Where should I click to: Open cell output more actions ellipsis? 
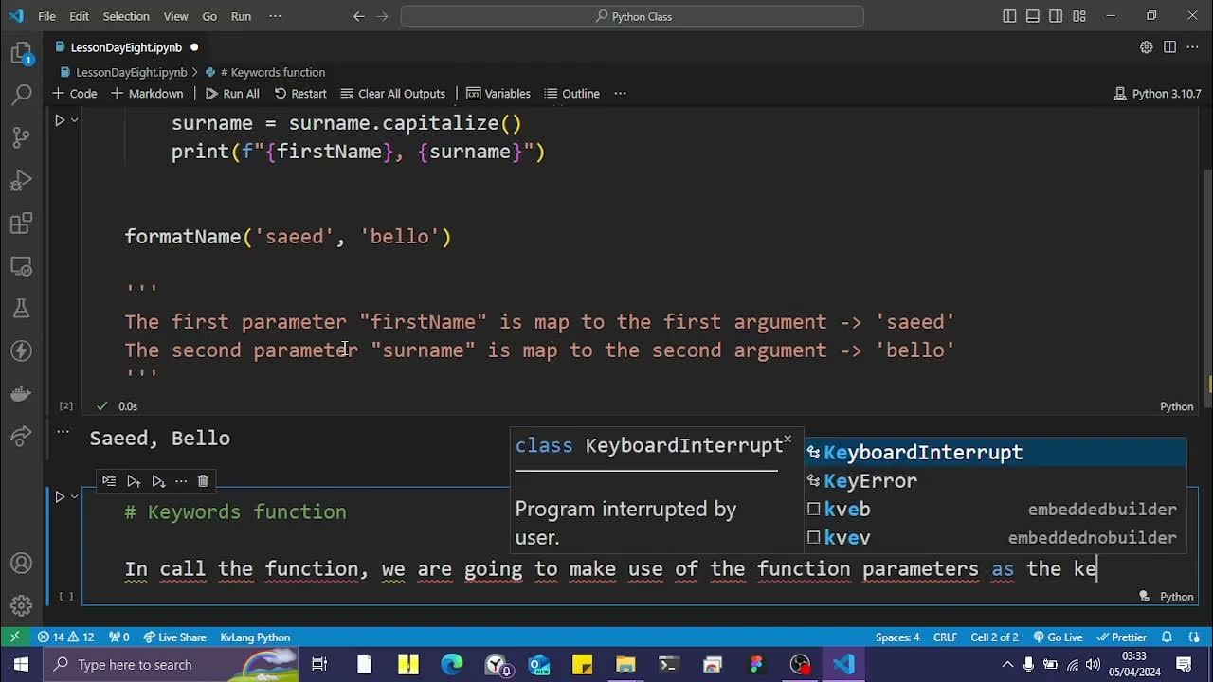click(63, 432)
